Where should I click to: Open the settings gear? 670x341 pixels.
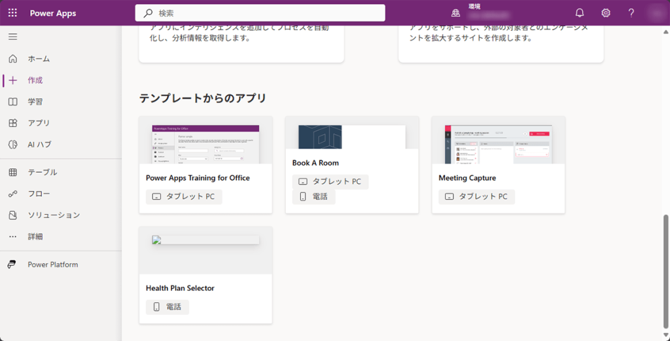click(605, 13)
